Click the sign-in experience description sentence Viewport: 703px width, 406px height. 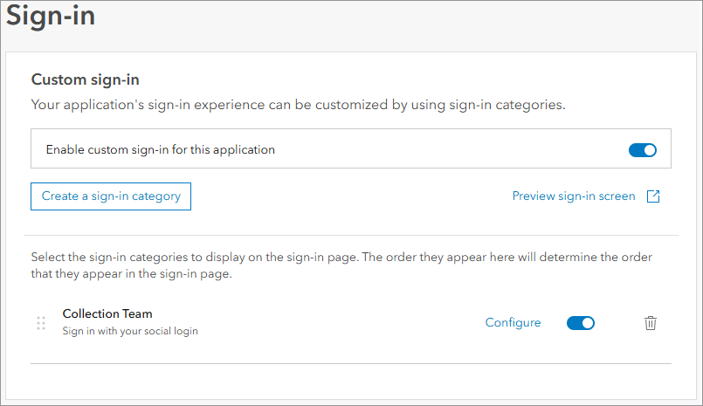[299, 105]
